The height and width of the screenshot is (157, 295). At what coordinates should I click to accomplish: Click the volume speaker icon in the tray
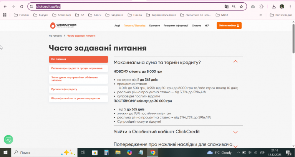pos(250,152)
